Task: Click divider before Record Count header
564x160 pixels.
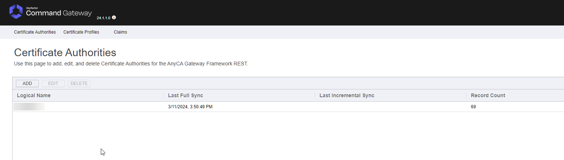Action: [x=466, y=95]
